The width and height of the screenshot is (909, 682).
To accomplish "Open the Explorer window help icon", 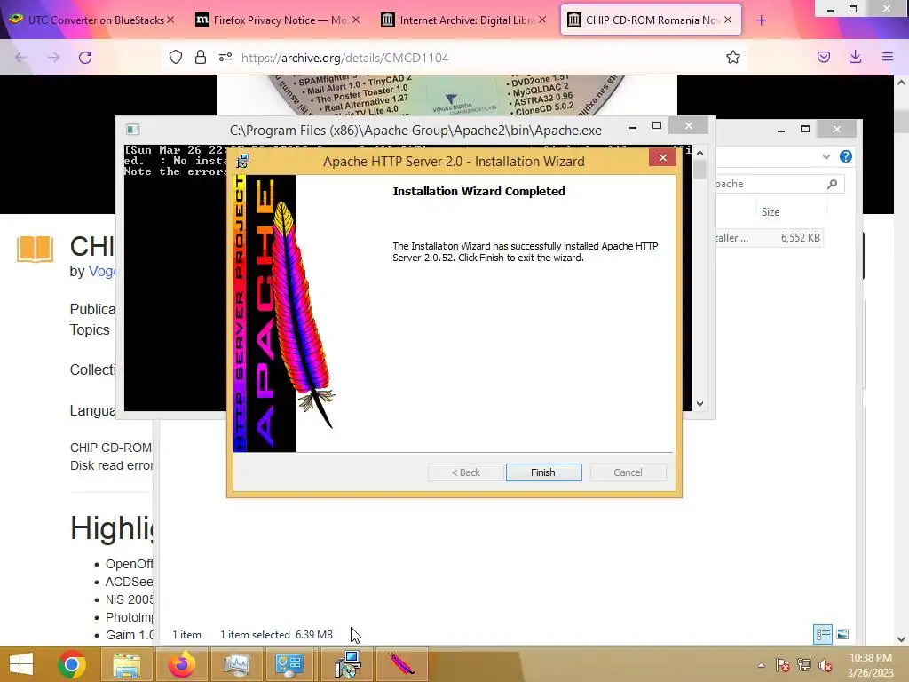I will [x=845, y=156].
